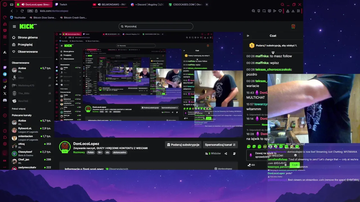360x202 pixels.
Task: Click the Kick logo
Action: [28, 26]
